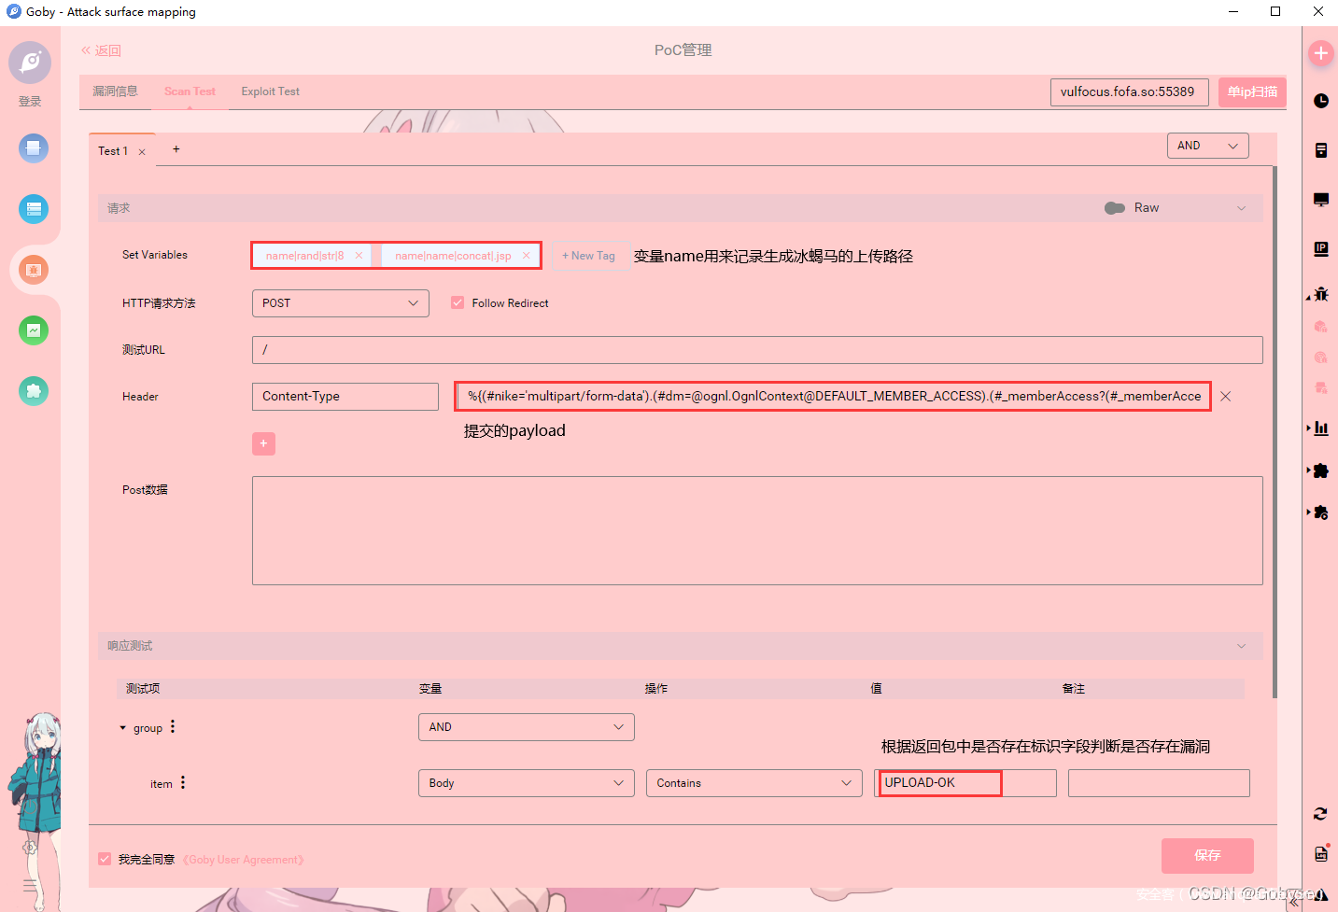
Task: Click the settings gear icon at bottom left
Action: (30, 848)
